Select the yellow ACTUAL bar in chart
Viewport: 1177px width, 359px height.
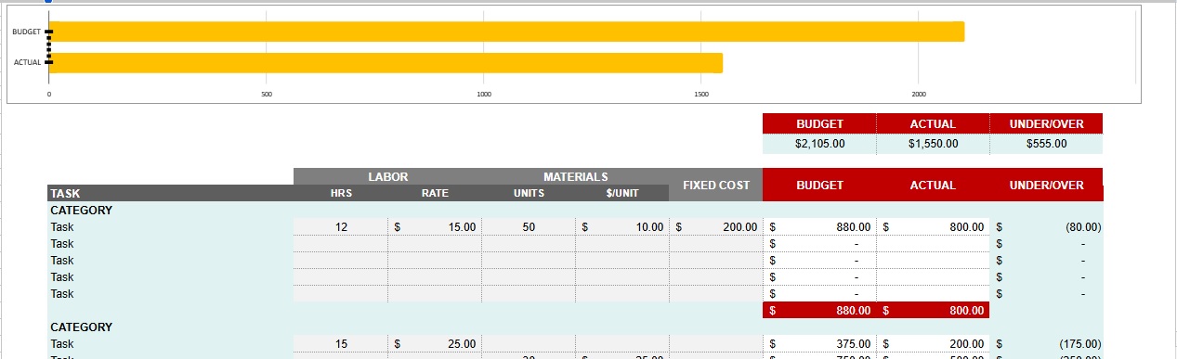click(386, 63)
